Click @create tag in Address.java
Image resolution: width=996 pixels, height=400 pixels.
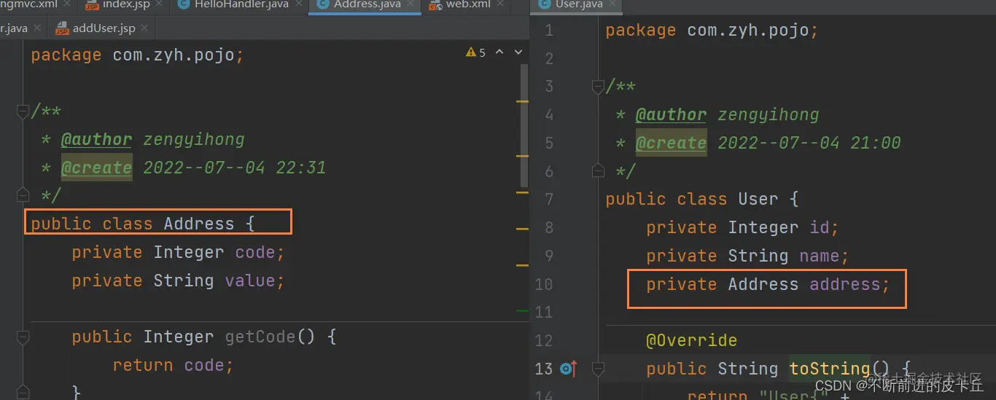96,168
